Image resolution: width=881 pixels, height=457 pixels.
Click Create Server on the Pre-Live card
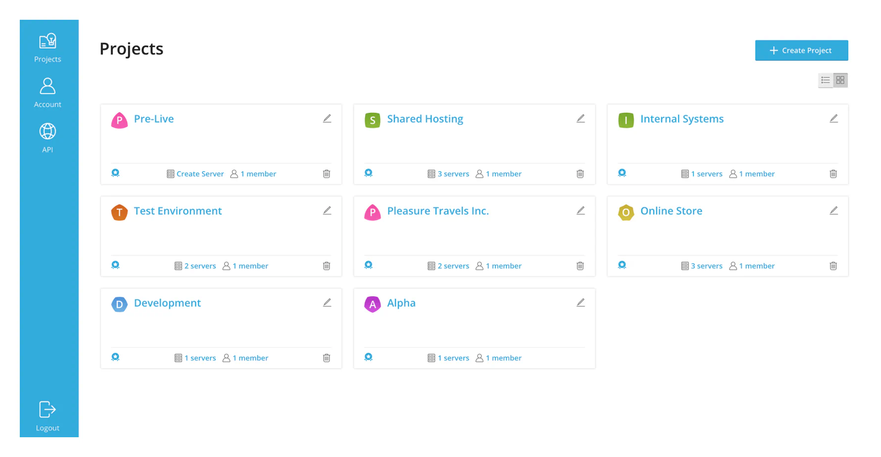[200, 174]
